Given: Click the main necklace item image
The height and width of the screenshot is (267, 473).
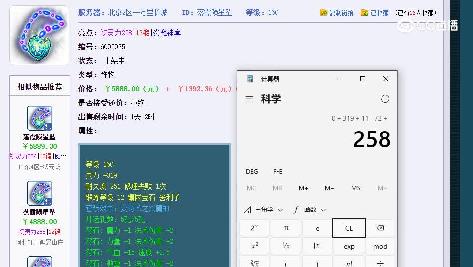Looking at the screenshot, I should point(39,35).
